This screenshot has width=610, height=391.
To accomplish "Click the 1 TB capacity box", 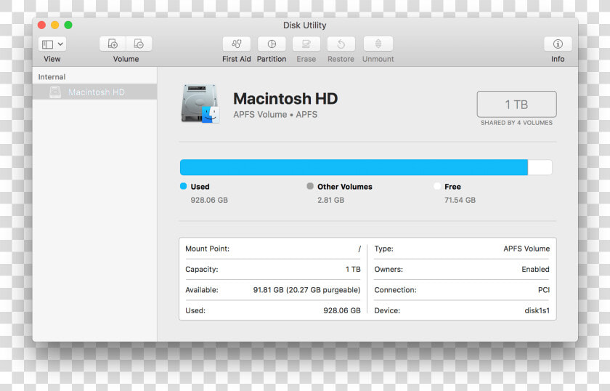I will [516, 105].
